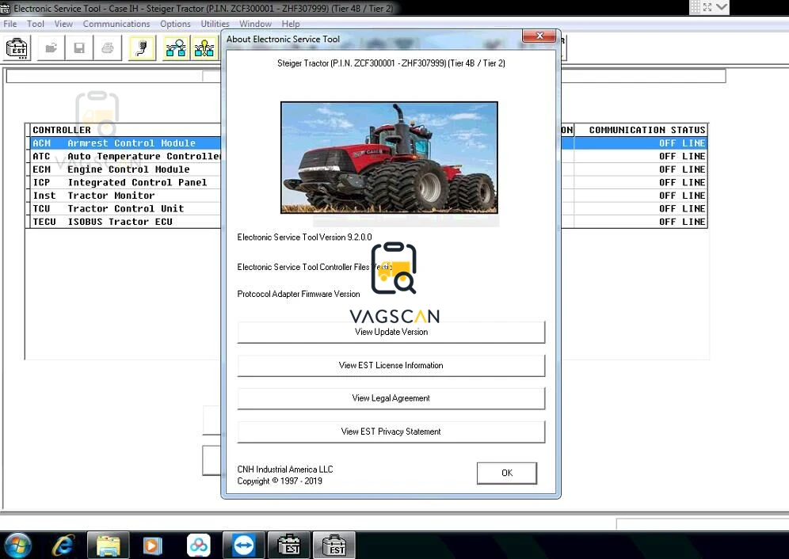Click the chevron dropdown in title bar

pyautogui.click(x=721, y=7)
